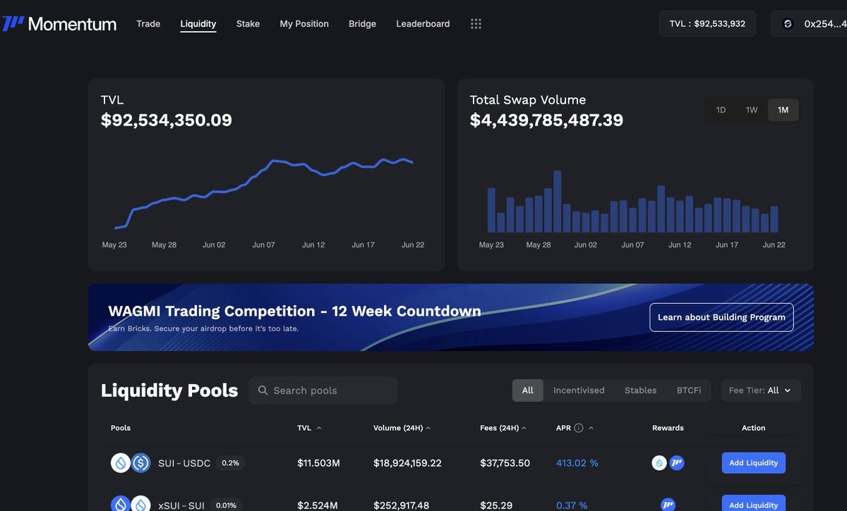The height and width of the screenshot is (511, 847).
Task: Click the $18,924,159.22 volume cell
Action: tap(407, 463)
